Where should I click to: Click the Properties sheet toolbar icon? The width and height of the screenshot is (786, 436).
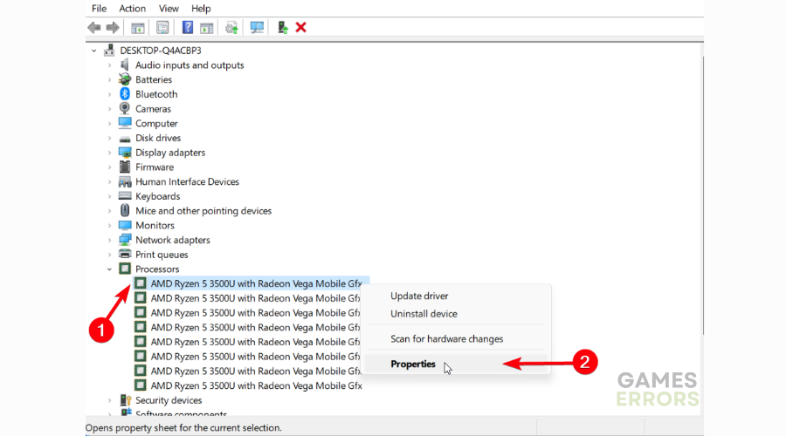[162, 28]
